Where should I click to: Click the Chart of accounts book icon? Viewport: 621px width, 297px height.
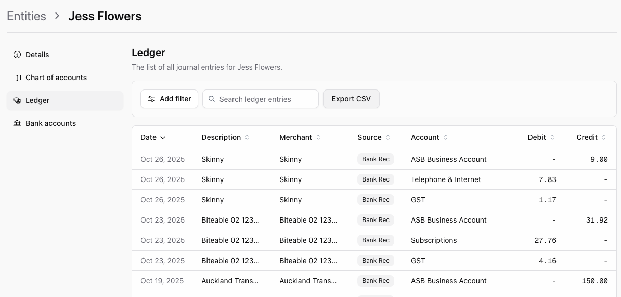[17, 78]
